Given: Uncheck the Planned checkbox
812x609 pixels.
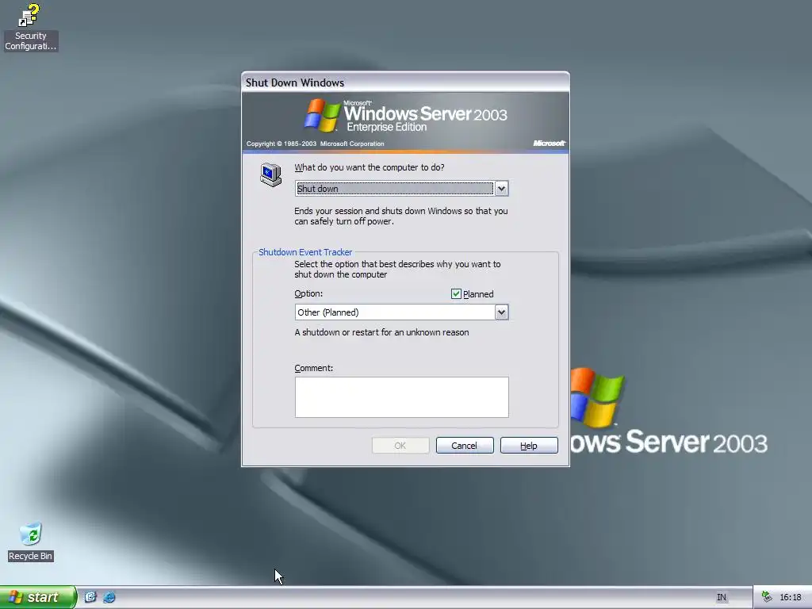Looking at the screenshot, I should click(x=456, y=294).
